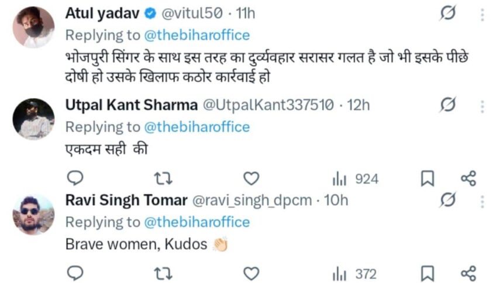
Task: Open more options for Atul yadav's tweet
Action: [x=483, y=14]
